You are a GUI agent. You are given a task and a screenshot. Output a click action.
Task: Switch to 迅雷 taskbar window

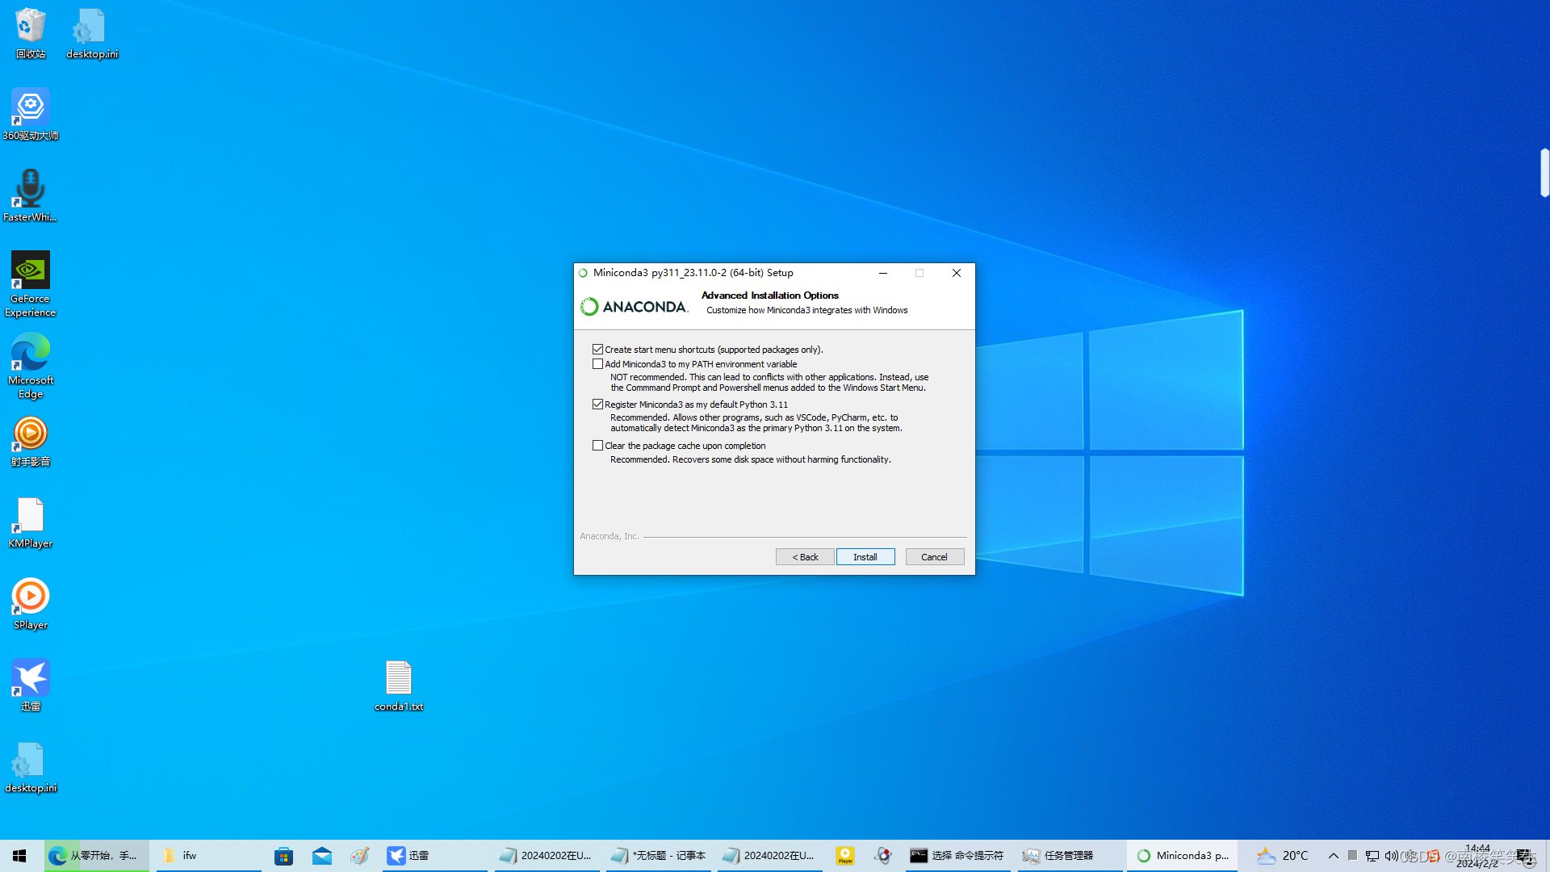(434, 856)
